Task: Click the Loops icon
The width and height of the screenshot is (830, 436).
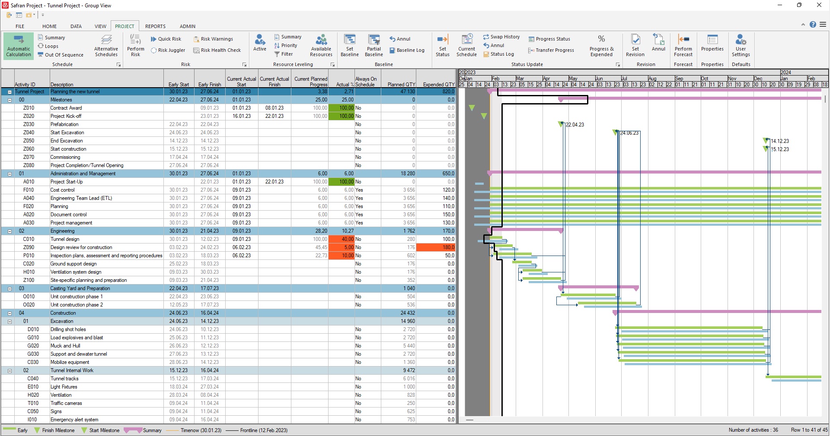Action: [x=41, y=46]
